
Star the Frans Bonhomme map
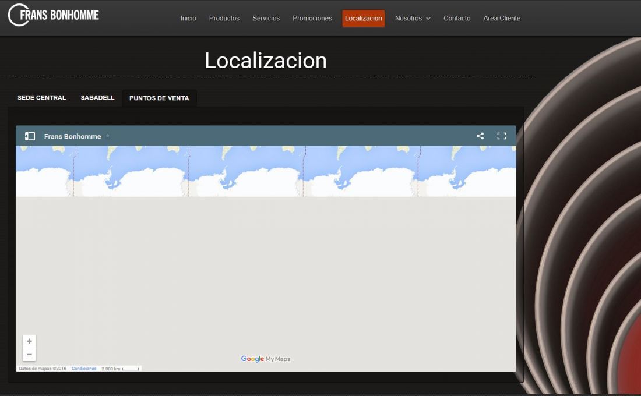108,136
